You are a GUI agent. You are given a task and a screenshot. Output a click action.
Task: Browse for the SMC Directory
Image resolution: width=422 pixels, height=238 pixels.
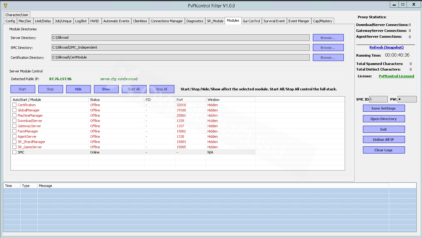point(328,48)
